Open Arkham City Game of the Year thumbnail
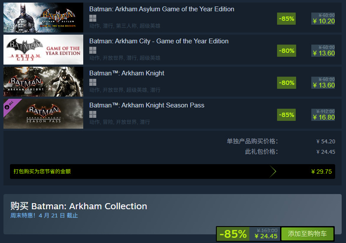The image size is (346, 243). tap(43, 50)
